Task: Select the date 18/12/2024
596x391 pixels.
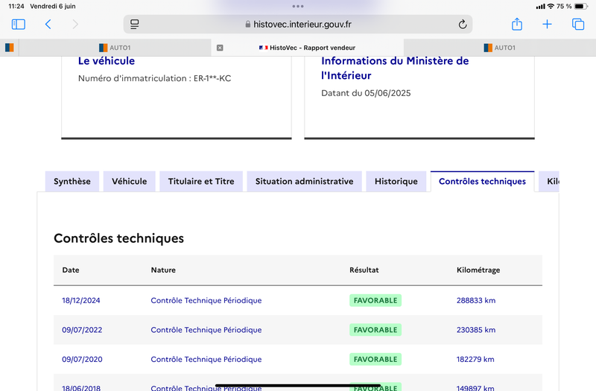Action: click(81, 300)
